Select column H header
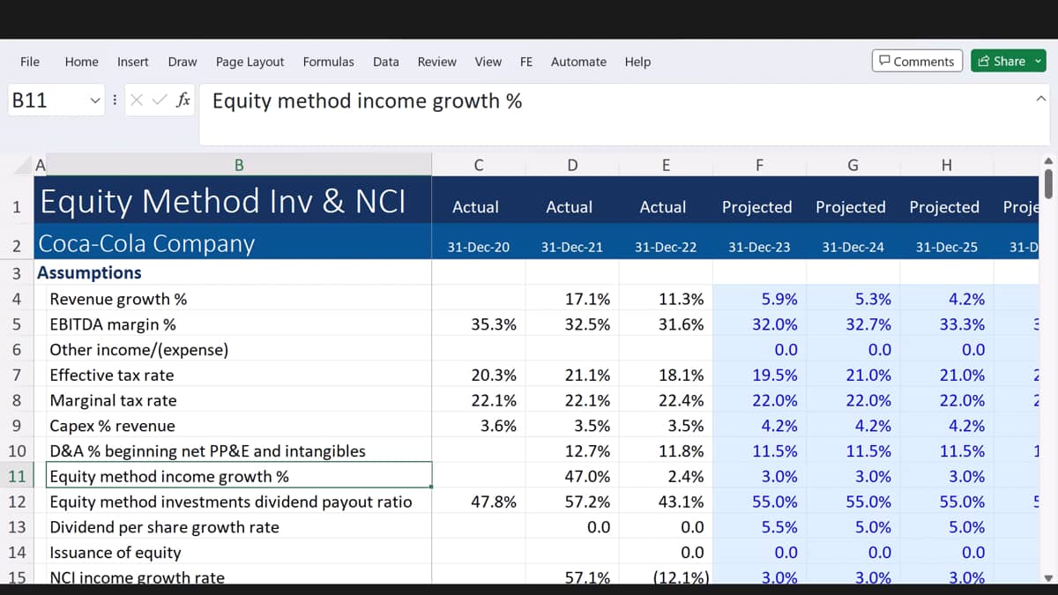 [x=946, y=164]
